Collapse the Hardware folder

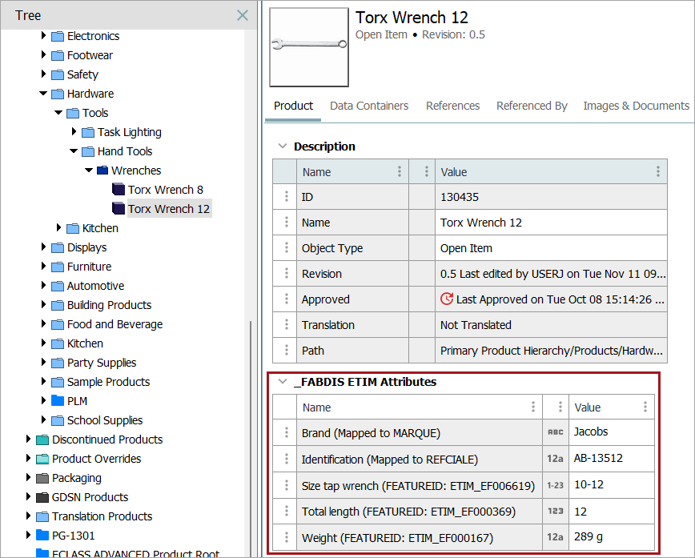tap(43, 93)
